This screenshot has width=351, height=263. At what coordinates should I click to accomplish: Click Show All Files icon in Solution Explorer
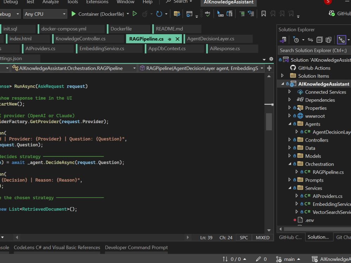(x=329, y=40)
